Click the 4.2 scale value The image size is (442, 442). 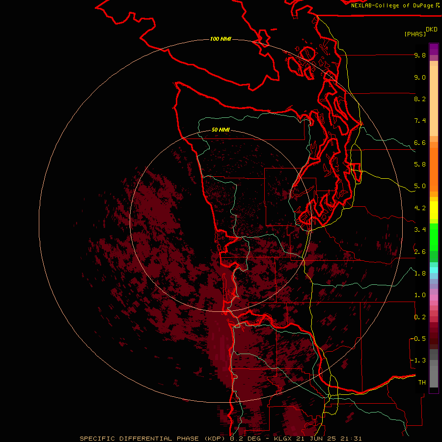tap(420, 208)
